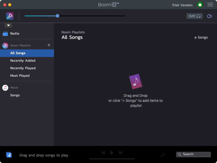Viewport: 217px width, 163px height.
Task: Expand Boom Playlists with the plus sign
Action: click(49, 45)
